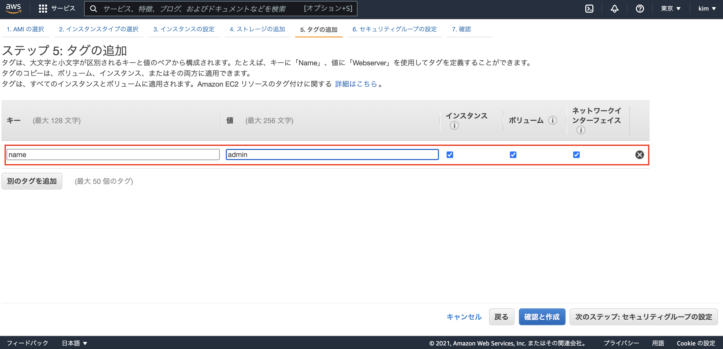Viewport: 723px width, 349px height.
Task: Uncheck the インスタンス checkbox for name tag
Action: point(450,155)
